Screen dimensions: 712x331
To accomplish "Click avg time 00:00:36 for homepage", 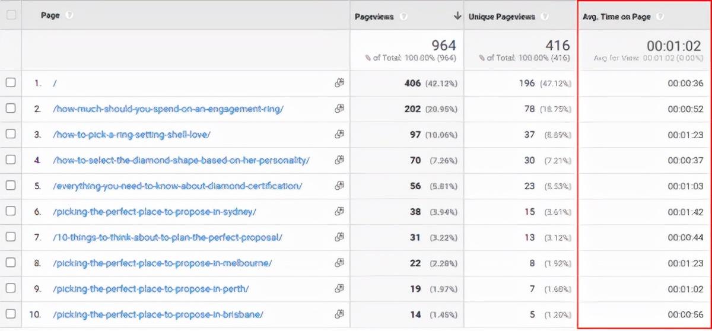I will (685, 84).
